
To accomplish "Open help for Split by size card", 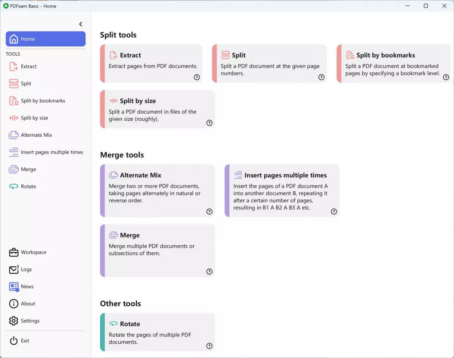I will (x=209, y=123).
